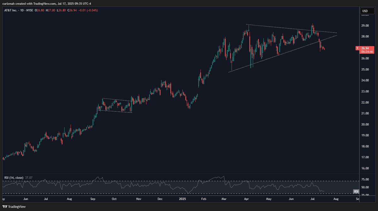Click the 2025 label on the time axis
This screenshot has height=211, width=378.
[x=183, y=199]
